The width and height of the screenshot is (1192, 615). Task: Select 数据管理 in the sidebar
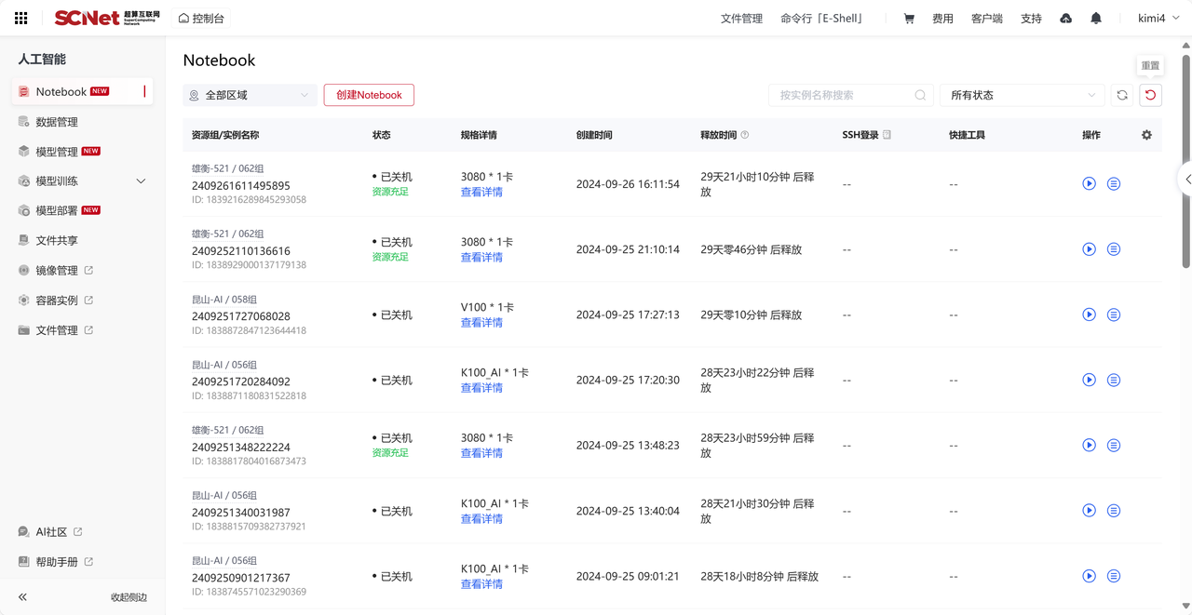(57, 122)
